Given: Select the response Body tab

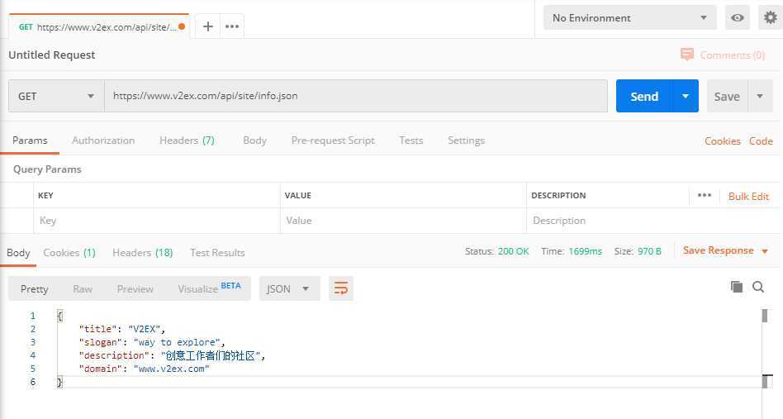Looking at the screenshot, I should [18, 253].
